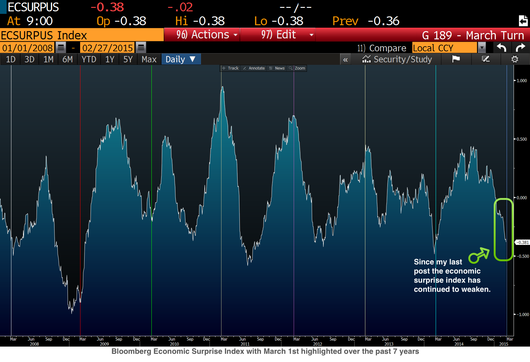This screenshot has height=362, width=530.
Task: Click the undo arrow icon
Action: [501, 48]
